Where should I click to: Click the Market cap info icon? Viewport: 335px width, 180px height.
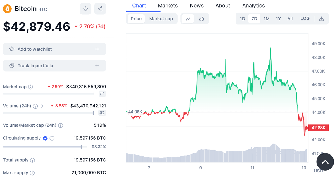tap(31, 87)
